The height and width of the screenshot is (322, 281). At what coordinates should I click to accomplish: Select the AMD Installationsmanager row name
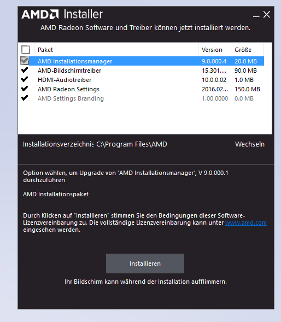(x=75, y=61)
